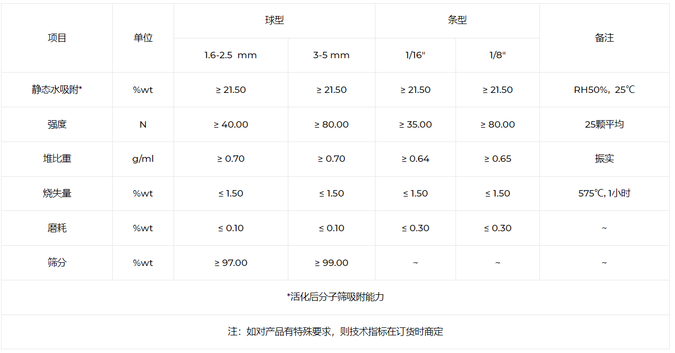Viewport: 675px width, 353px height.
Task: Select the 磨耗 row label
Action: (57, 228)
